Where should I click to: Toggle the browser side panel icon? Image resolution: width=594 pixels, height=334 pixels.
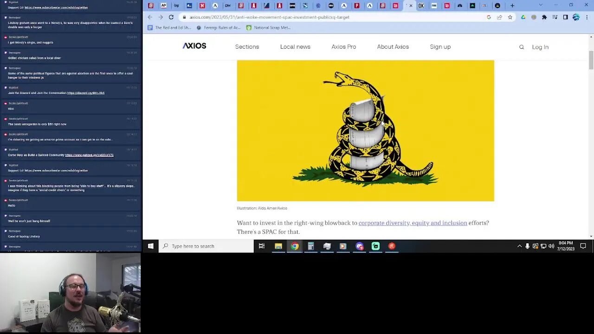(565, 17)
